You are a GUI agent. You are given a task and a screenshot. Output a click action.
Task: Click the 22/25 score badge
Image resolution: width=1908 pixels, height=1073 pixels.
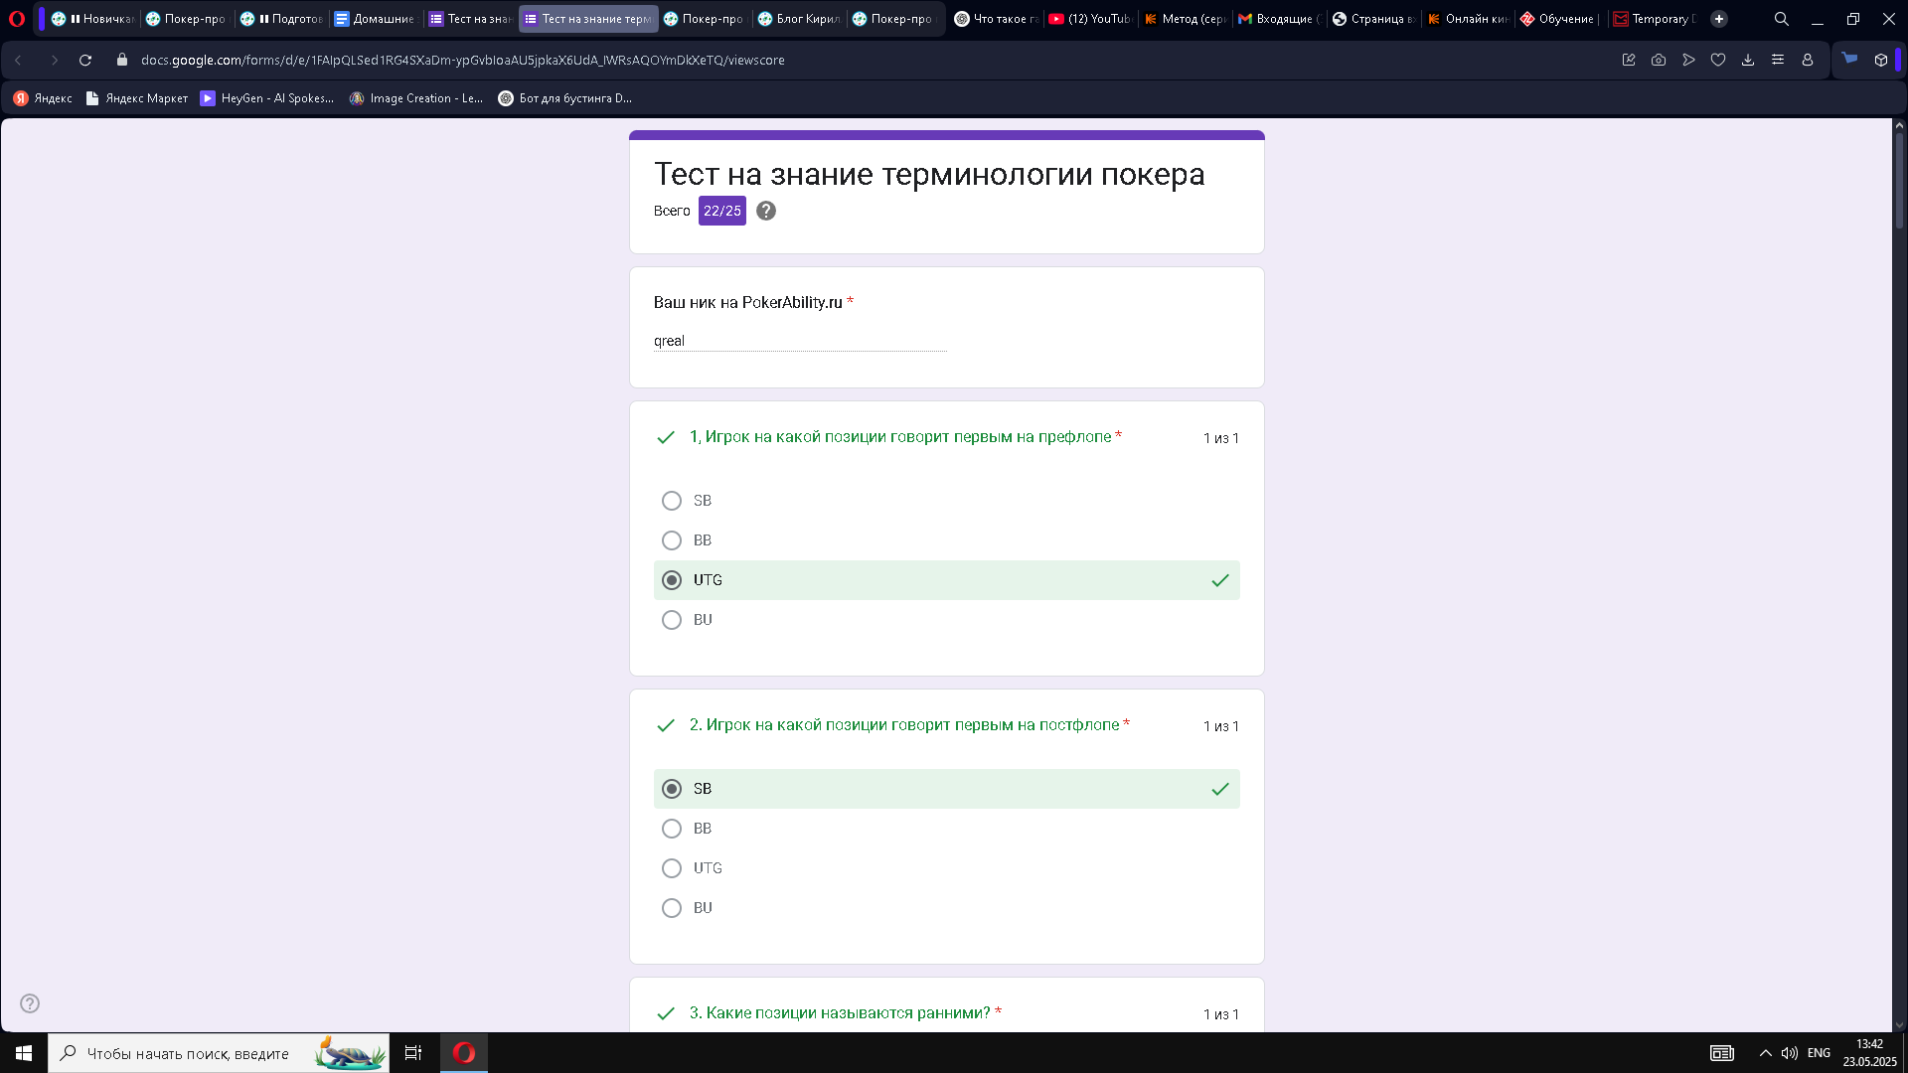722,211
